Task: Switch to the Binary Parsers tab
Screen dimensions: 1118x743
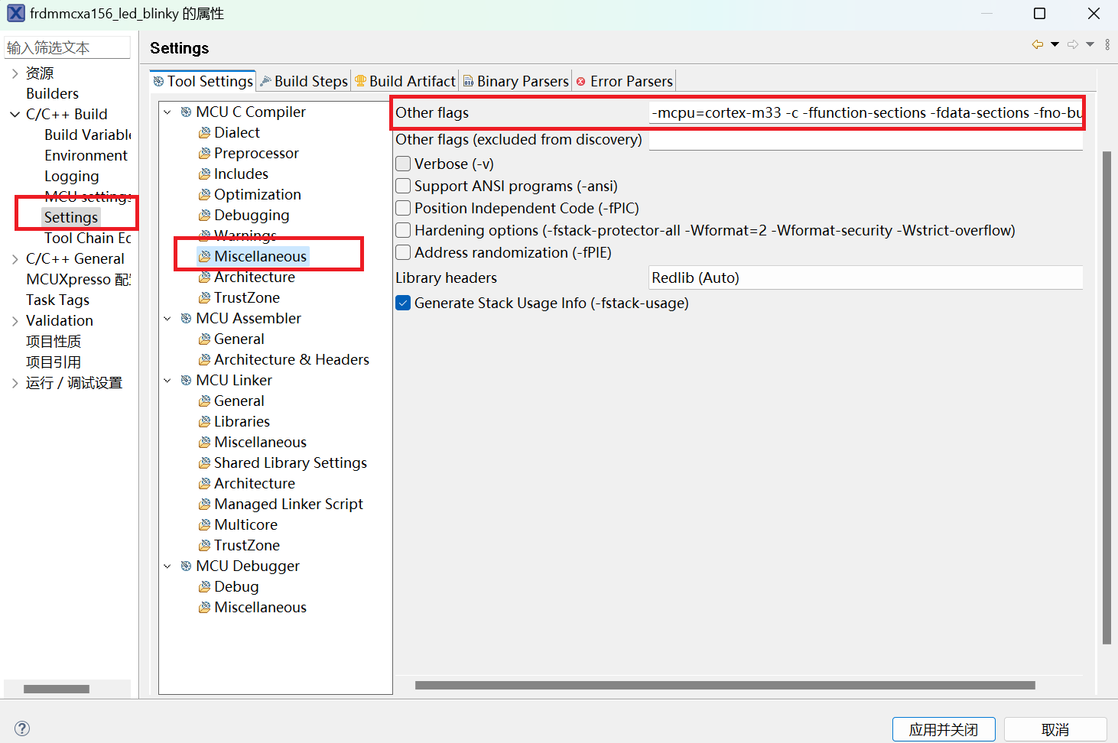Action: click(515, 80)
